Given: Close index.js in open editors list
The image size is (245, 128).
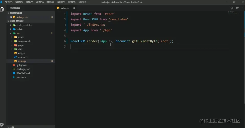Looking at the screenshot, I should point(11,17).
